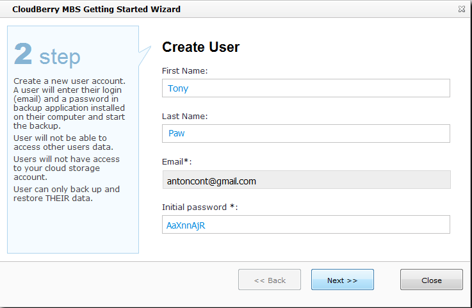The image size is (472, 308).
Task: Focus the Initial password input field
Action: click(305, 225)
